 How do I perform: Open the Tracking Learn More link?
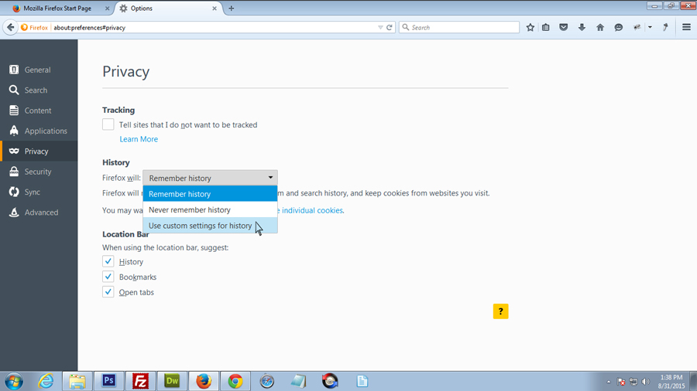[x=139, y=139]
